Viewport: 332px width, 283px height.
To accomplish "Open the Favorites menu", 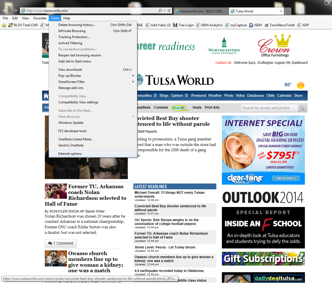I will click(x=40, y=18).
